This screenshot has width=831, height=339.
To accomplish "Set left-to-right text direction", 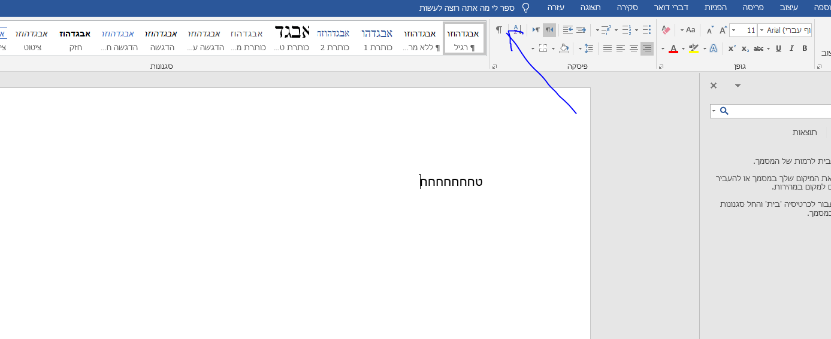I will coord(536,30).
